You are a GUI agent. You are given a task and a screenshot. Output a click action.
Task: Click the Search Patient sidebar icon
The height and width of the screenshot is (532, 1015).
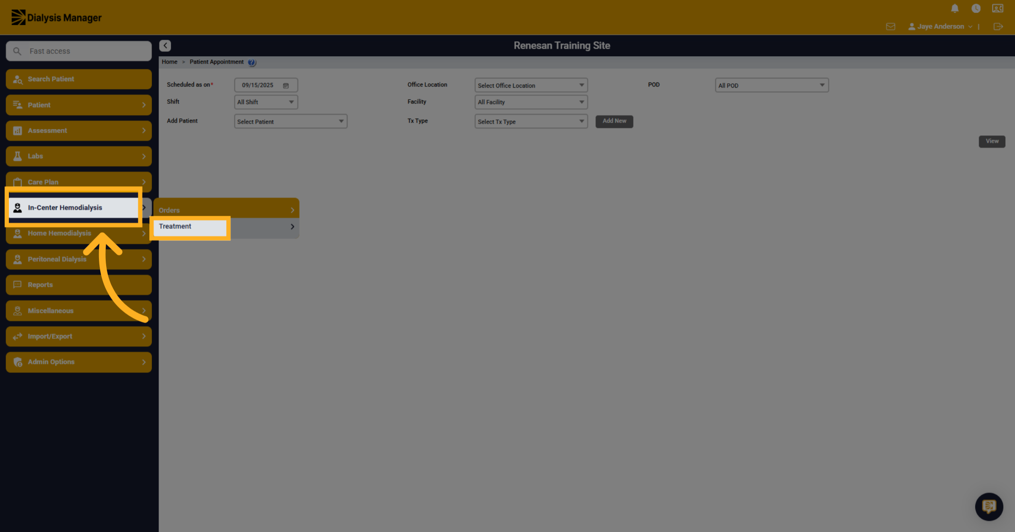tap(18, 79)
